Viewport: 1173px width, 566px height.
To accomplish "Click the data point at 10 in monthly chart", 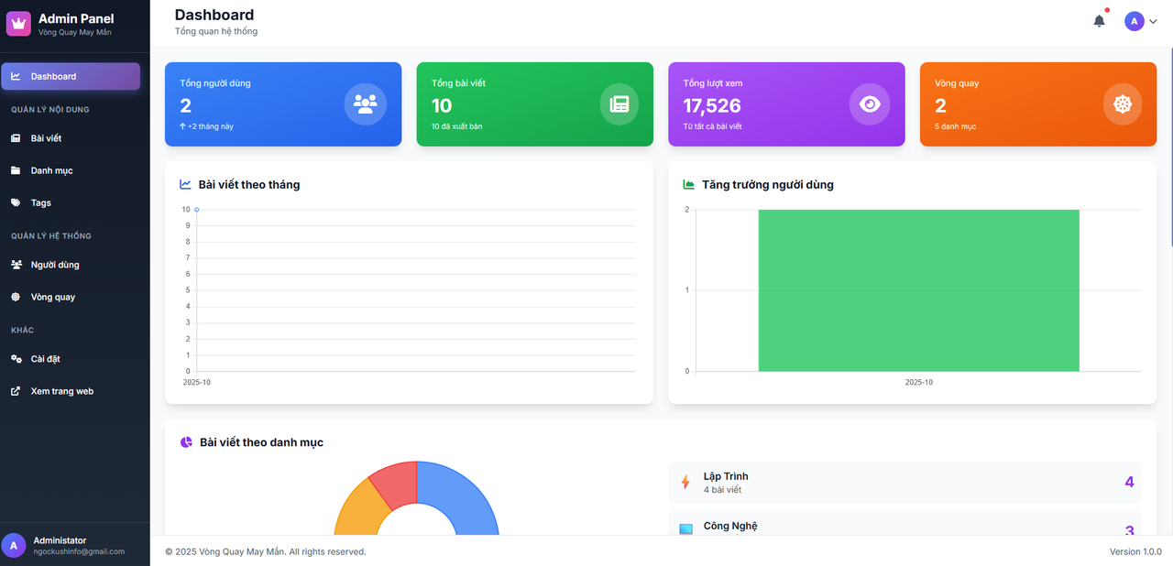I will tap(196, 210).
